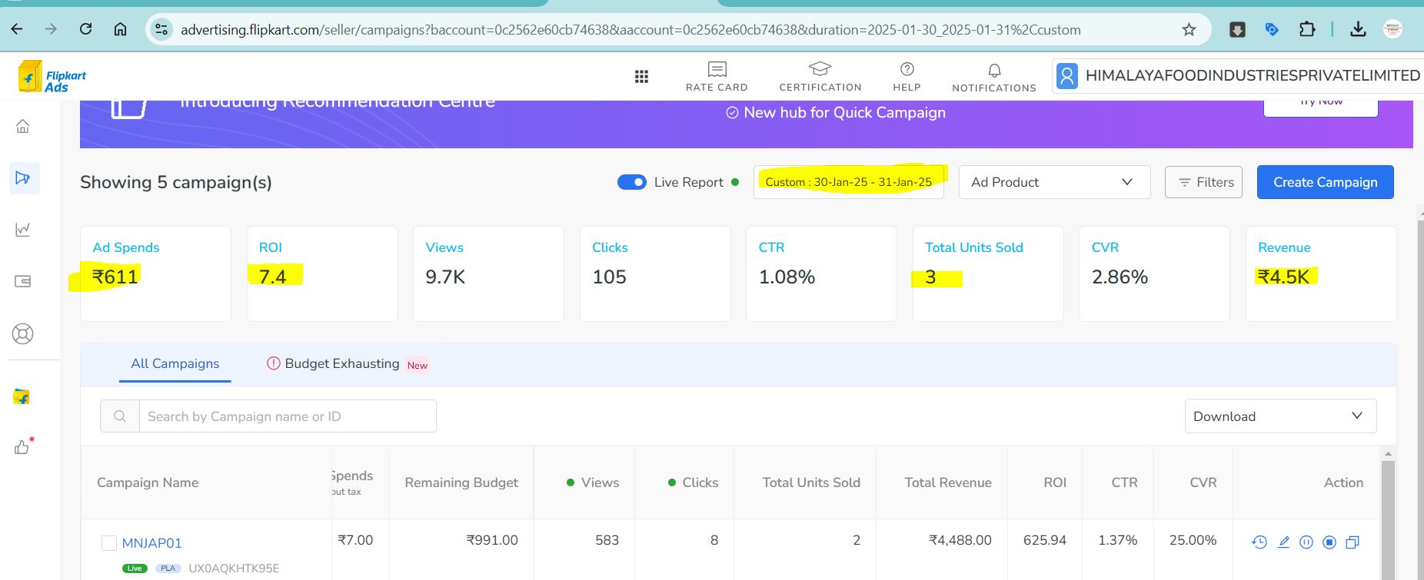Open Notifications bell
The width and height of the screenshot is (1424, 580).
point(994,77)
